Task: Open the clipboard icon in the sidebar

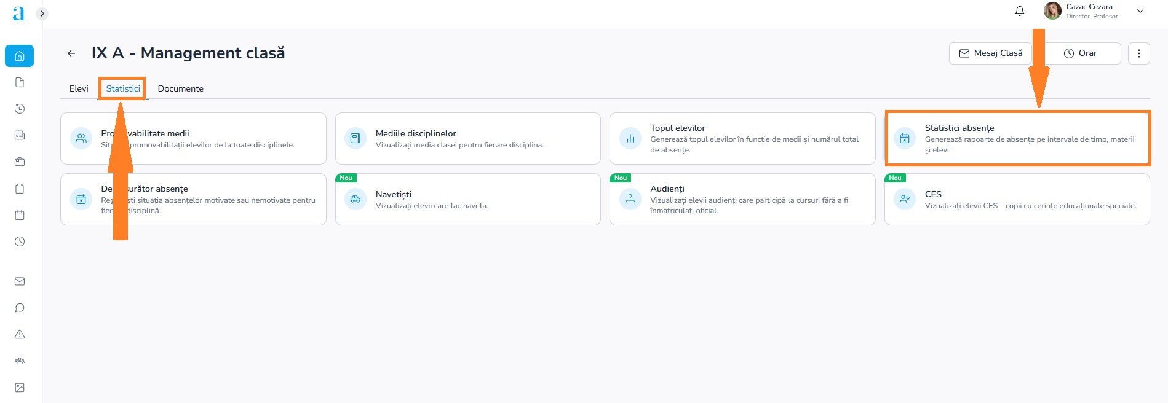Action: 20,189
